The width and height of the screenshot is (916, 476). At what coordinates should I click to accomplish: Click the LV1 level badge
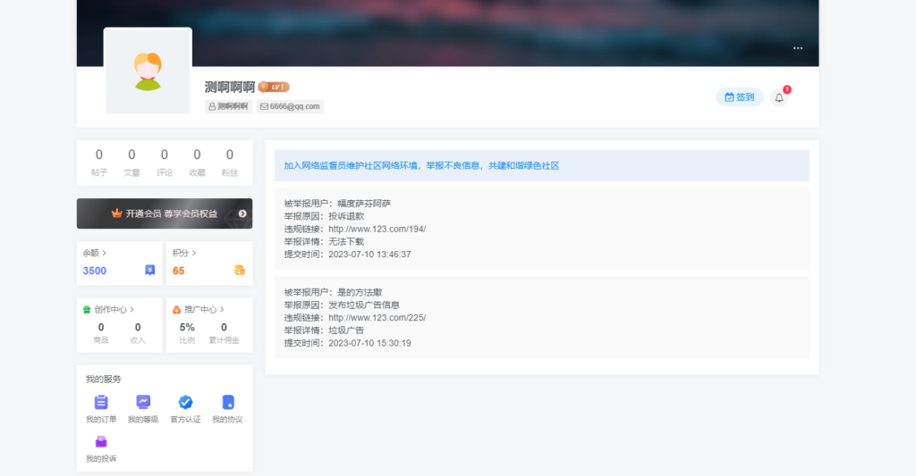click(274, 87)
